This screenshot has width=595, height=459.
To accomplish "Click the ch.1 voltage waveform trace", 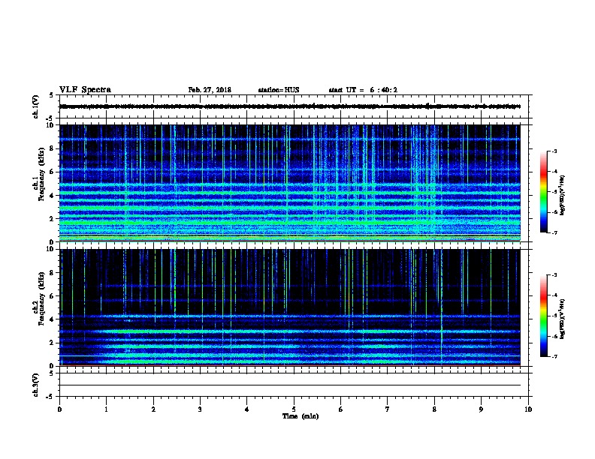I will click(289, 106).
